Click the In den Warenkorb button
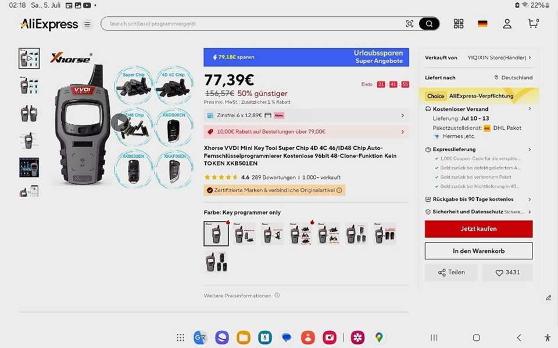The width and height of the screenshot is (558, 348). click(478, 251)
